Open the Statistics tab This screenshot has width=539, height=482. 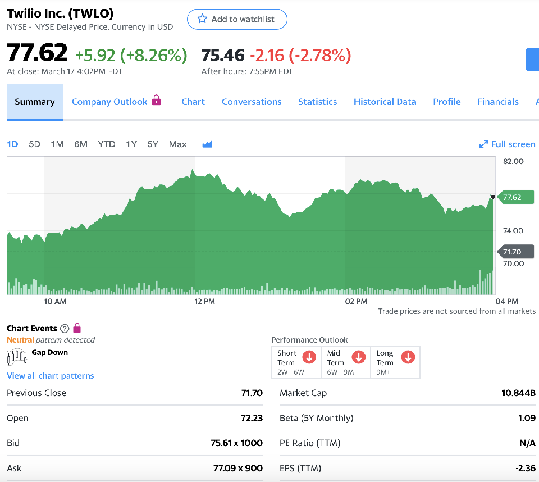(x=317, y=102)
